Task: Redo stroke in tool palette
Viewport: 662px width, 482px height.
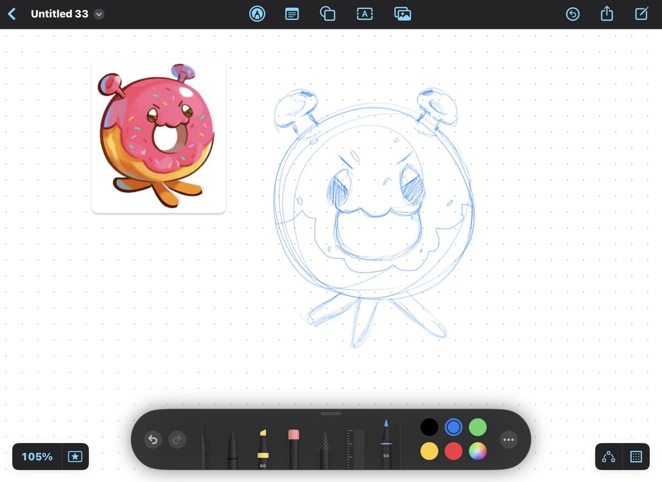Action: tap(177, 440)
